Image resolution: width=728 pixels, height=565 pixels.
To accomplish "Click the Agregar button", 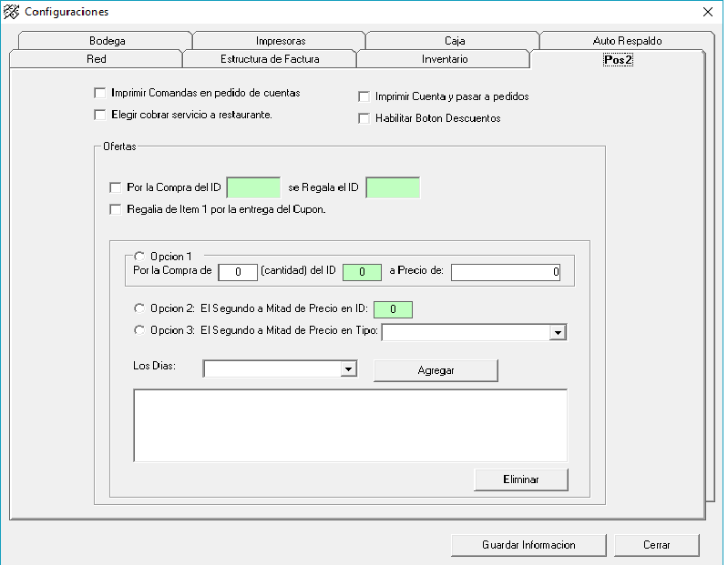I will (x=436, y=370).
